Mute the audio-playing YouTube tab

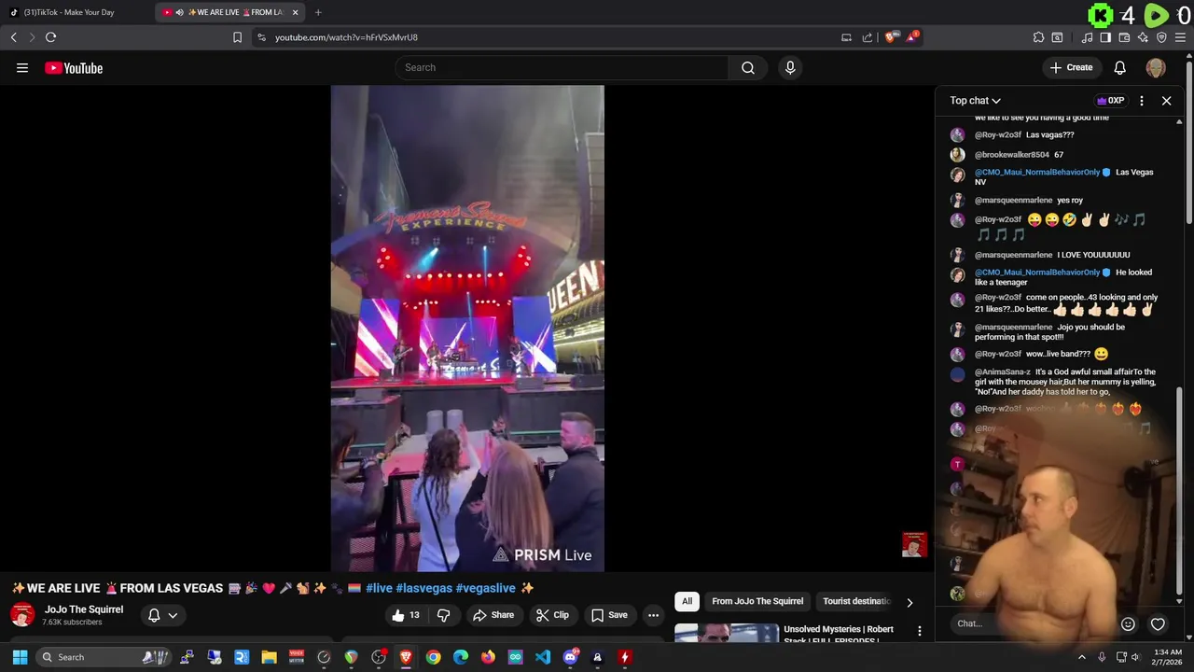(179, 12)
